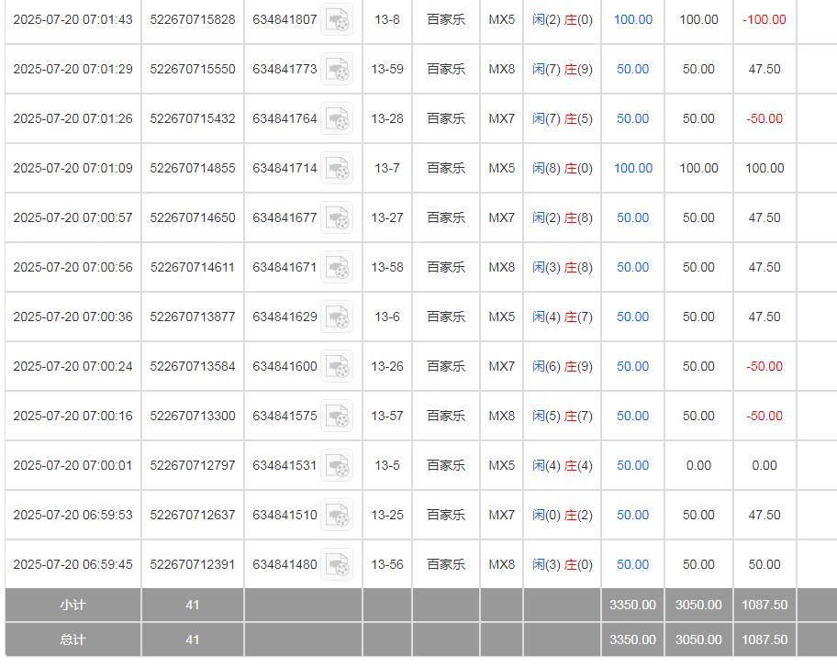
Task: View replay icon for round 634841671
Action: (337, 267)
